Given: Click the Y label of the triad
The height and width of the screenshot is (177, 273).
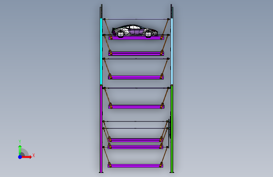Looking at the screenshot, I should pos(20,142).
